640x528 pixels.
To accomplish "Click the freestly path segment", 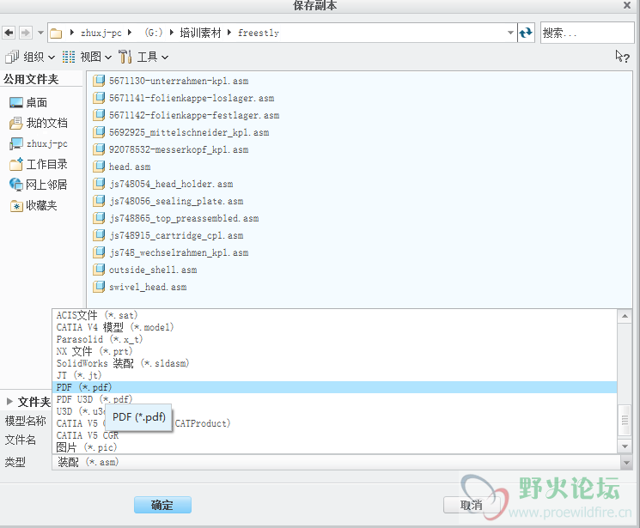I will [x=259, y=33].
